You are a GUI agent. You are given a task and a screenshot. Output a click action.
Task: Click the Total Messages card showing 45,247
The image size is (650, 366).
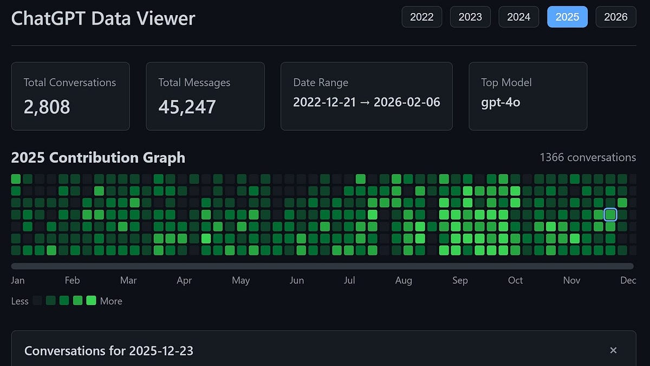[x=205, y=96]
